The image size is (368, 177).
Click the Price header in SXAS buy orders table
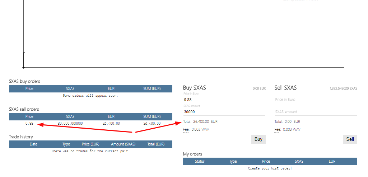pos(29,89)
